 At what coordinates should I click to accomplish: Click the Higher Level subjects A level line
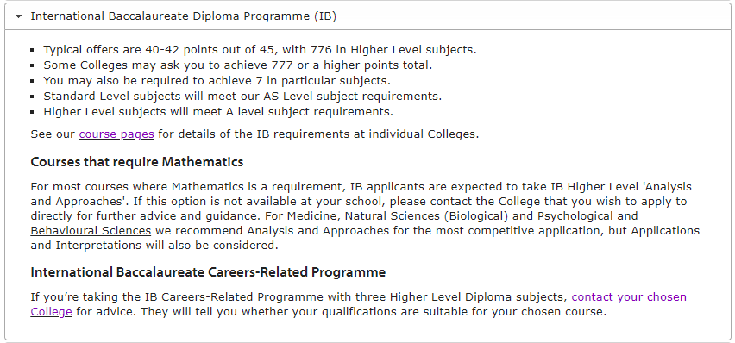pos(218,111)
